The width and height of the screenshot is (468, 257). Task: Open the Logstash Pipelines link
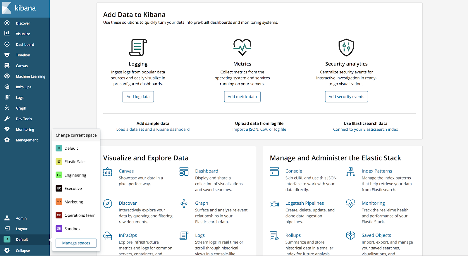coord(304,203)
